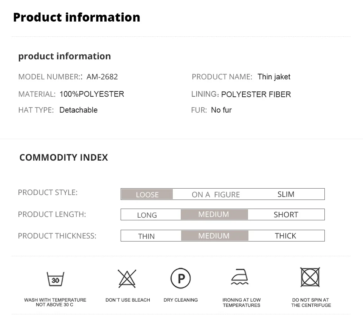
Task: Click the 30 degree wash tub icon
Action: (x=56, y=279)
